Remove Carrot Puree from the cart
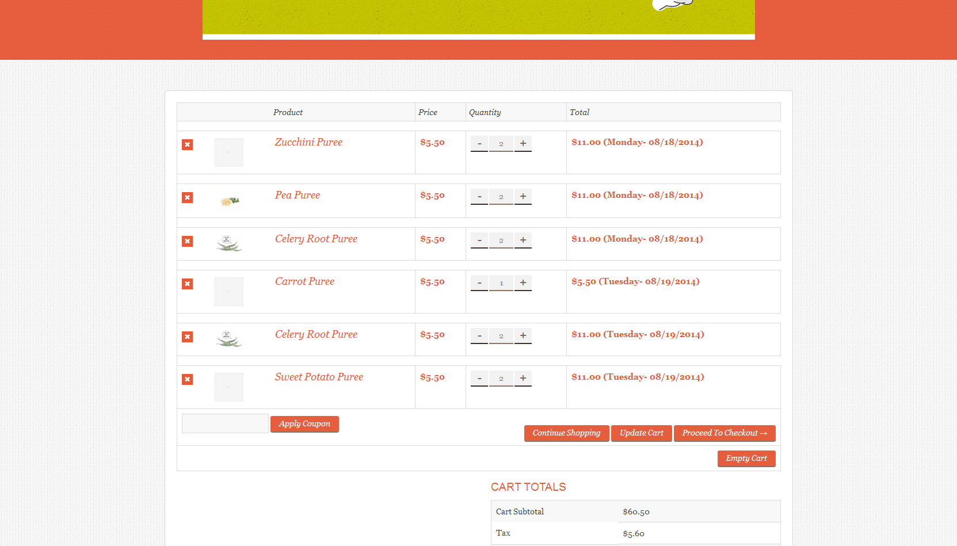This screenshot has width=957, height=546. [187, 284]
